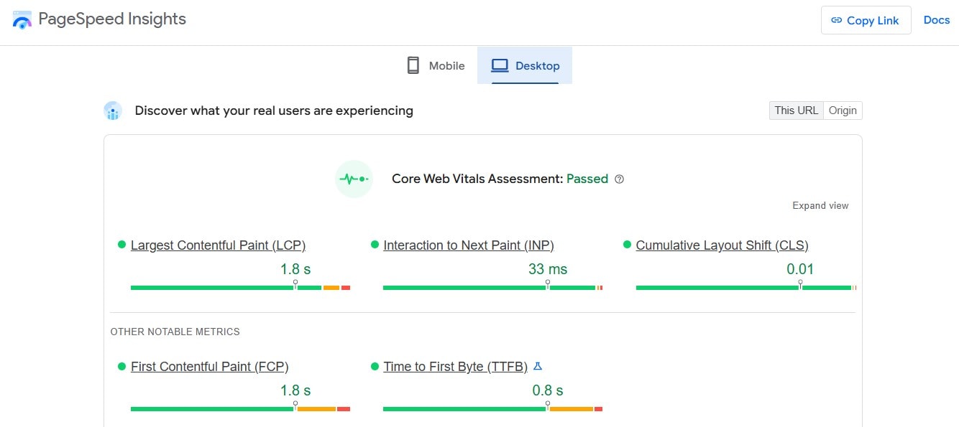Click the real users experience icon
This screenshot has width=959, height=427.
(x=113, y=111)
